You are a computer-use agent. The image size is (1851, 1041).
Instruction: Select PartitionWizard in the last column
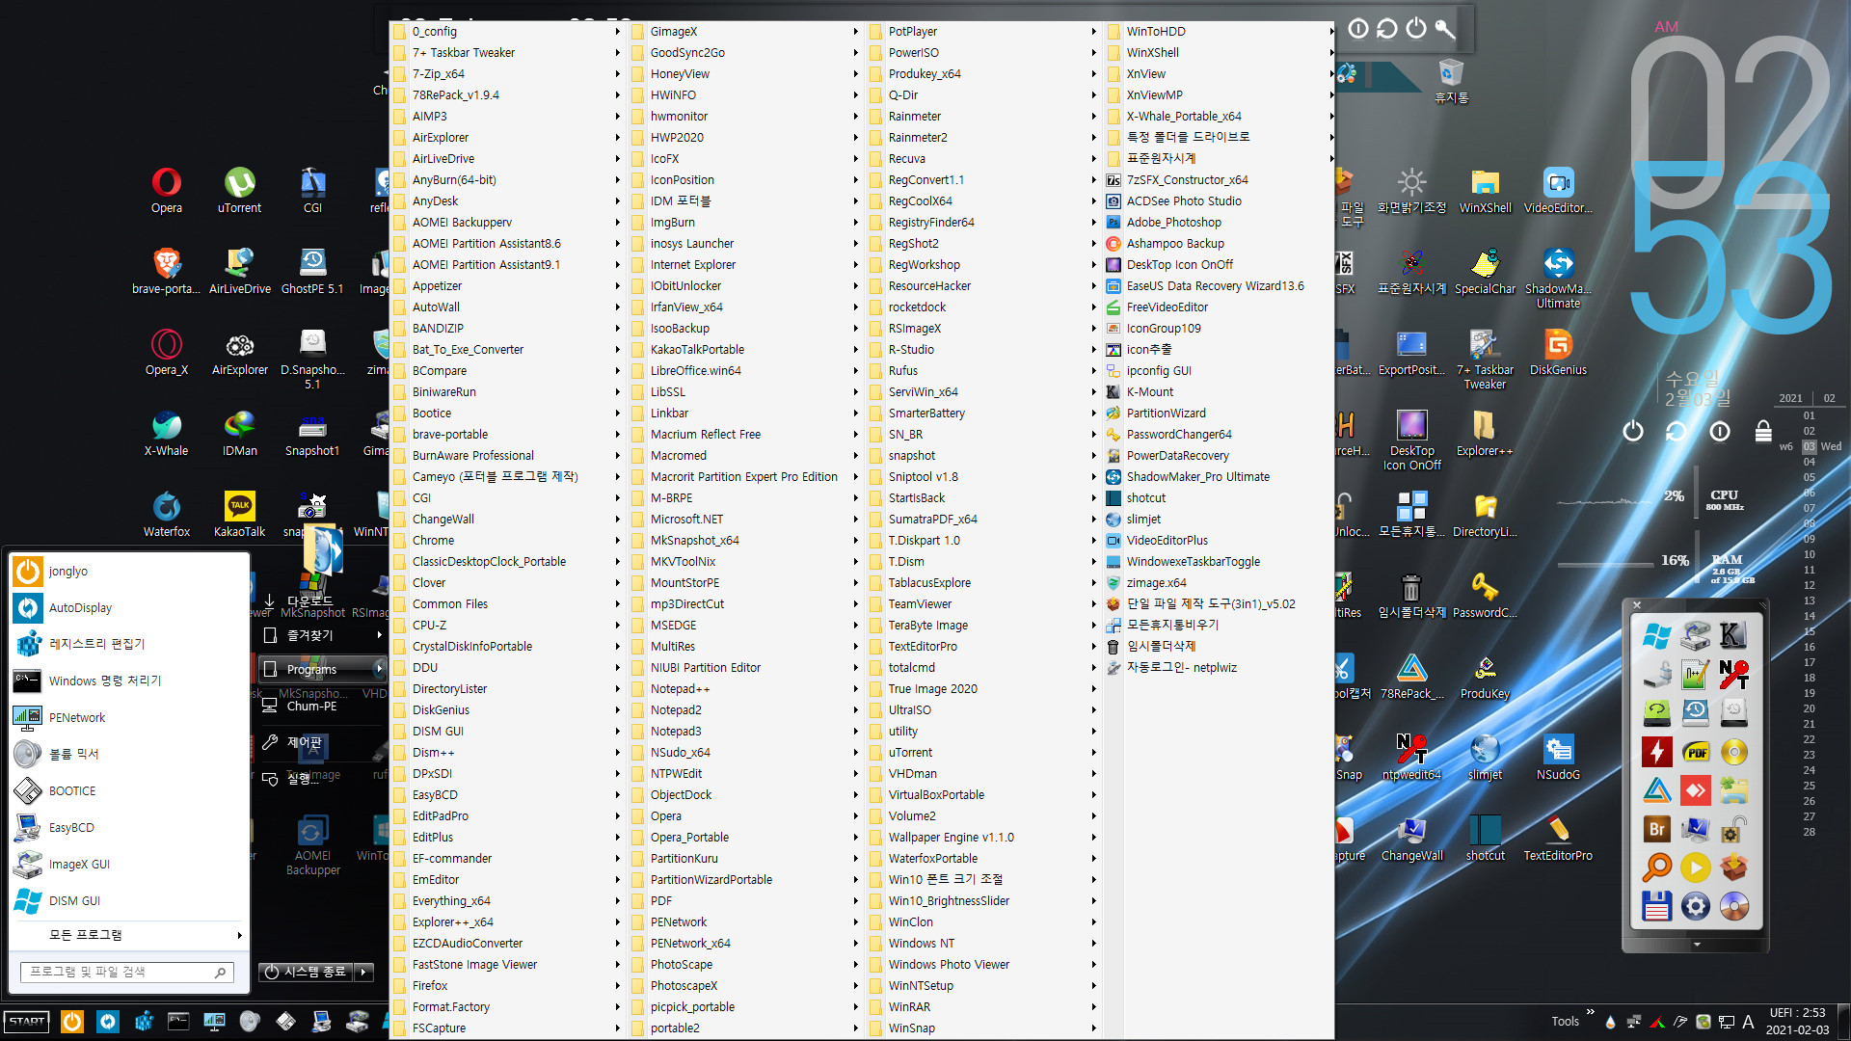coord(1220,413)
